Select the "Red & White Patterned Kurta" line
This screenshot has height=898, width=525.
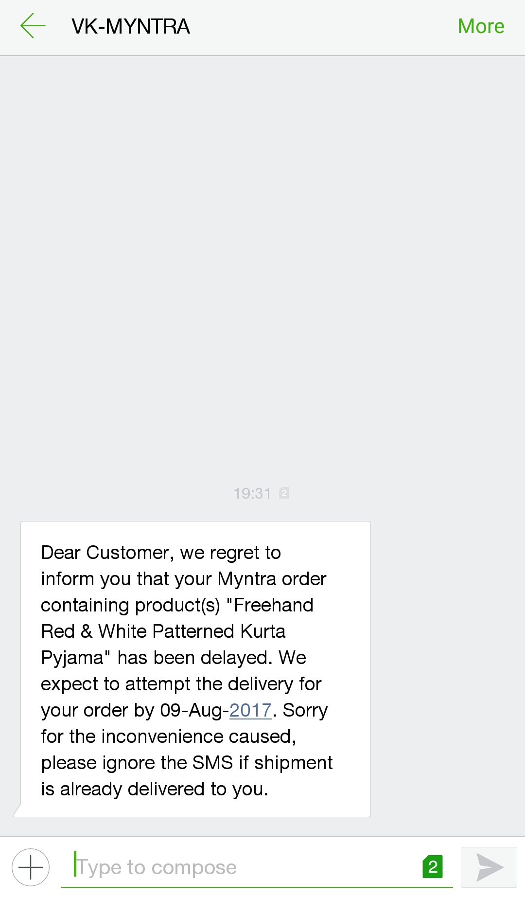click(x=163, y=631)
